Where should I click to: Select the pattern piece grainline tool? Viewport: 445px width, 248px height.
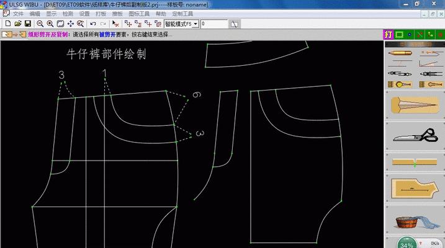415,188
